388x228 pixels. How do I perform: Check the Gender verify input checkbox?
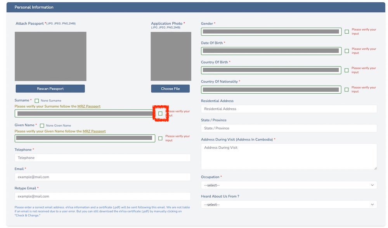pyautogui.click(x=346, y=32)
